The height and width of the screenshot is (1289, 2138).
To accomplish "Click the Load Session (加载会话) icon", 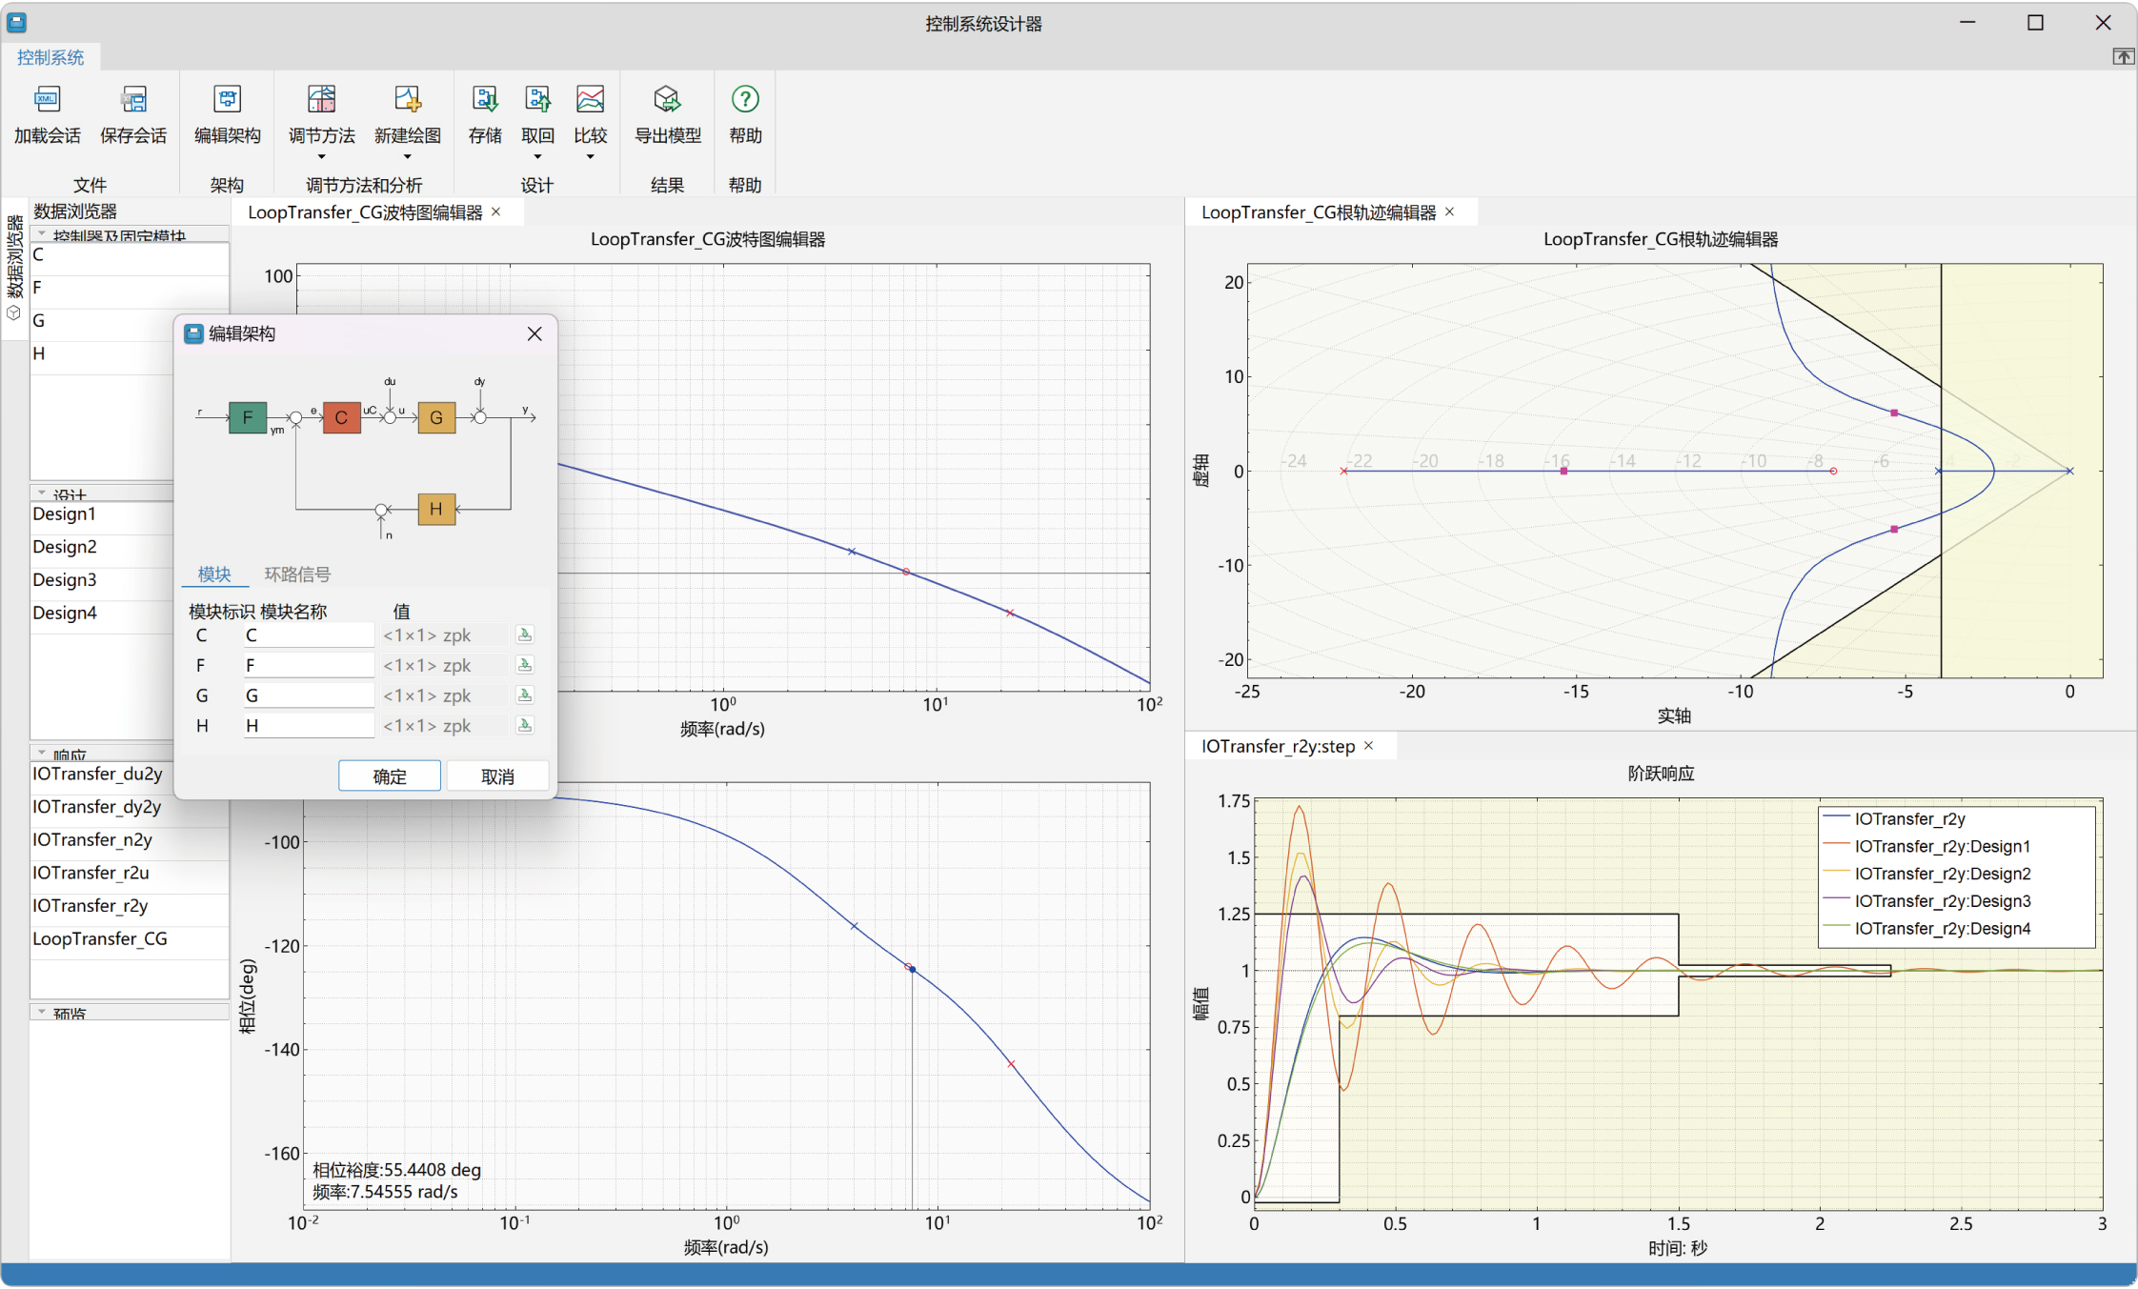I will pyautogui.click(x=47, y=100).
